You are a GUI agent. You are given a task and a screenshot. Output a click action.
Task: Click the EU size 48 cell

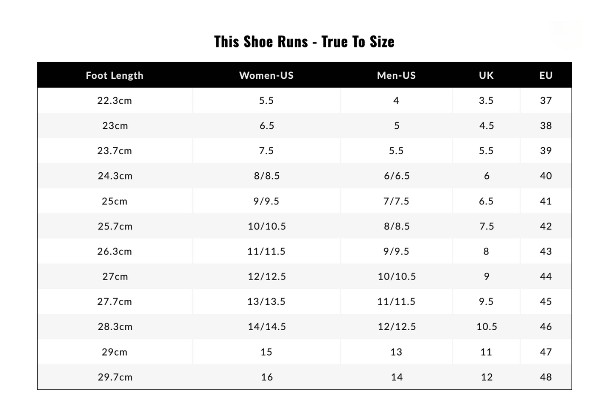[546, 377]
